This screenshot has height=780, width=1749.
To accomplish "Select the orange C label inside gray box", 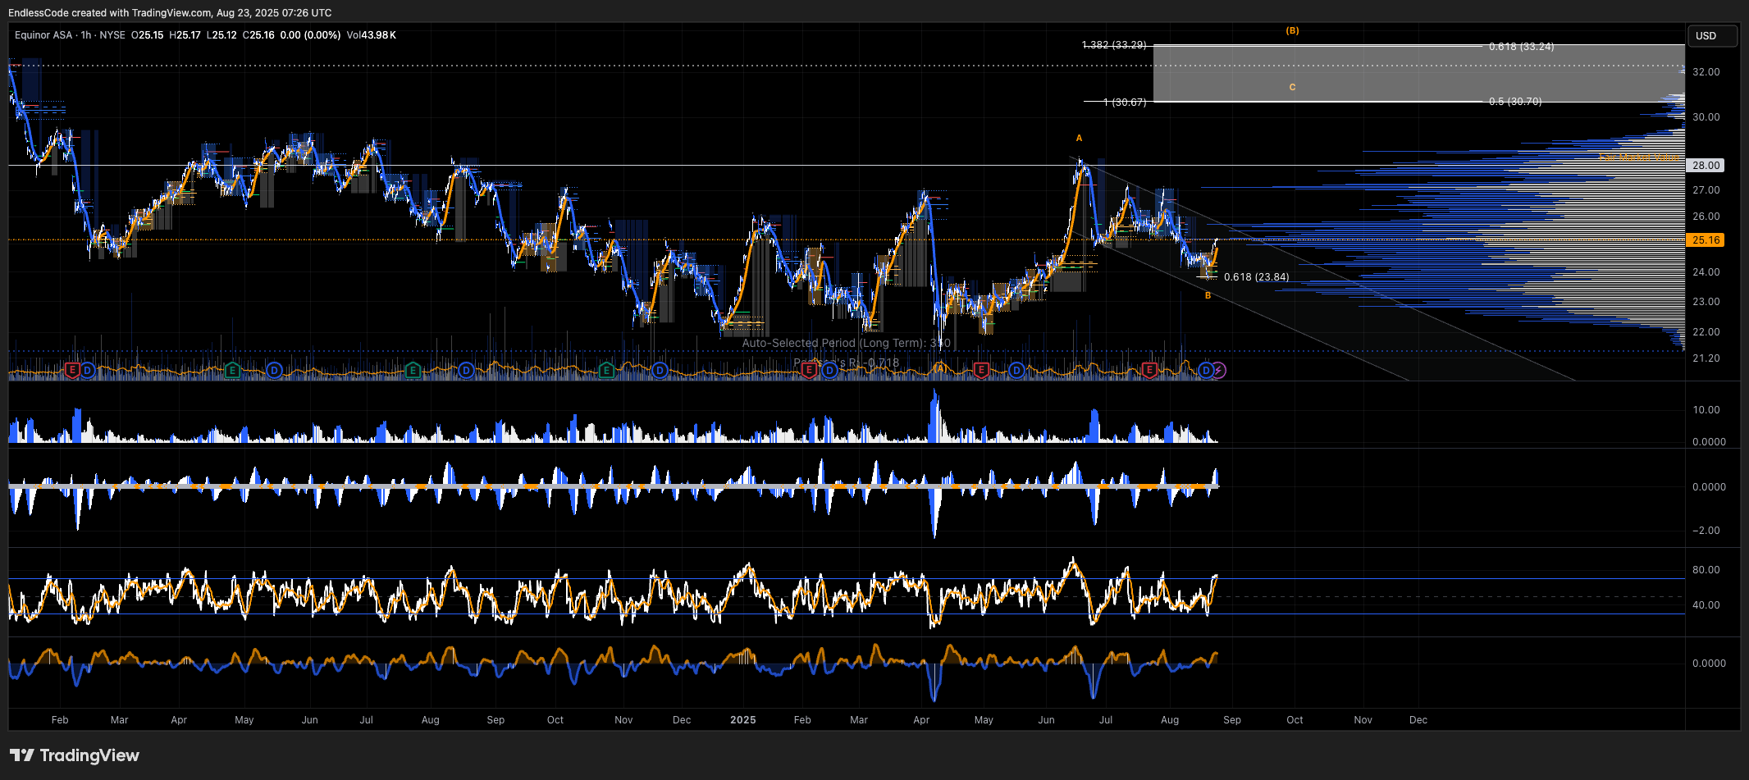I will pyautogui.click(x=1292, y=87).
